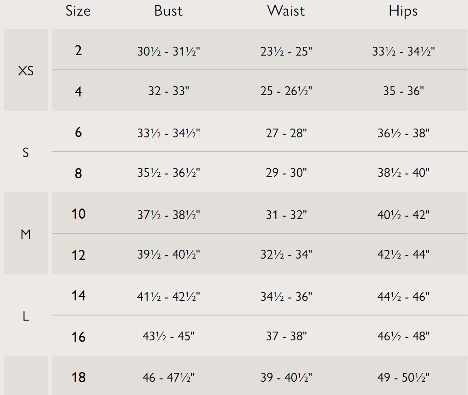
Task: Click the Bust column header
Action: pos(168,11)
